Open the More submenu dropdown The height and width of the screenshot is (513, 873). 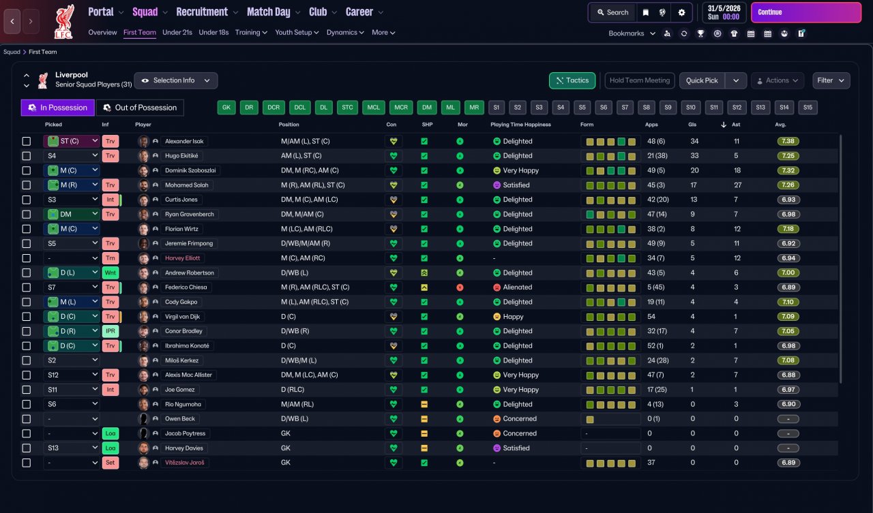[x=383, y=32]
